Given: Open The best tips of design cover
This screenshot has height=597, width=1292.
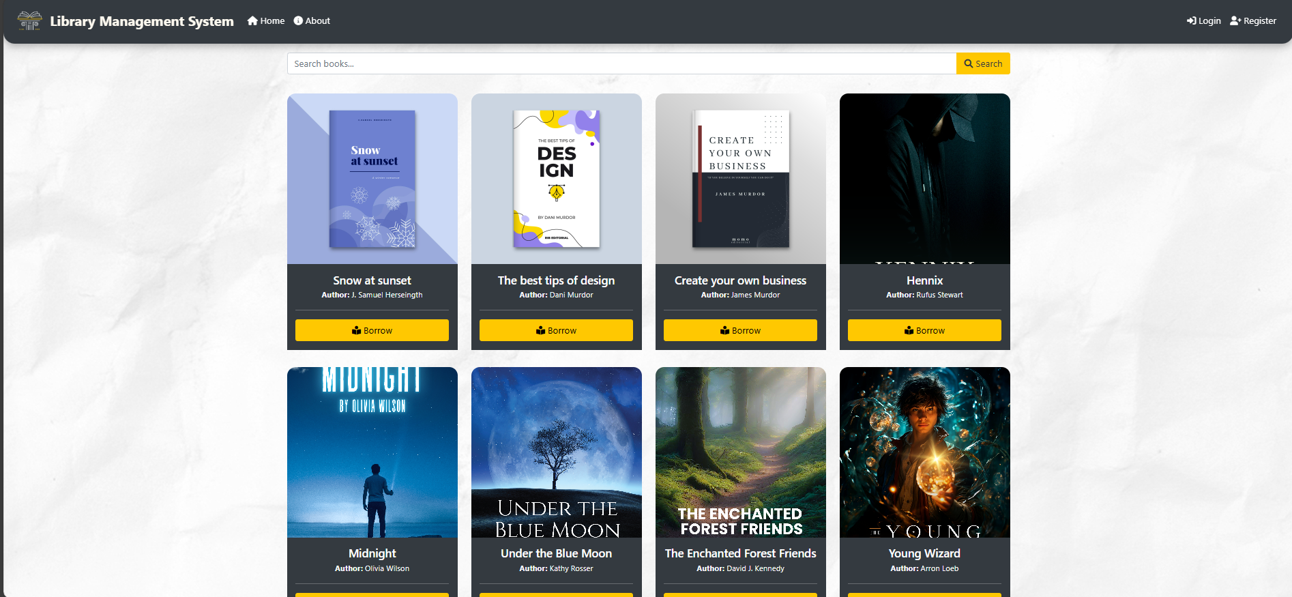Looking at the screenshot, I should pos(557,179).
